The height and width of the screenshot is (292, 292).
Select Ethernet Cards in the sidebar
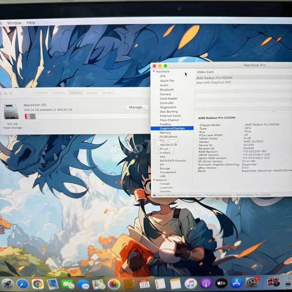pyautogui.click(x=170, y=116)
